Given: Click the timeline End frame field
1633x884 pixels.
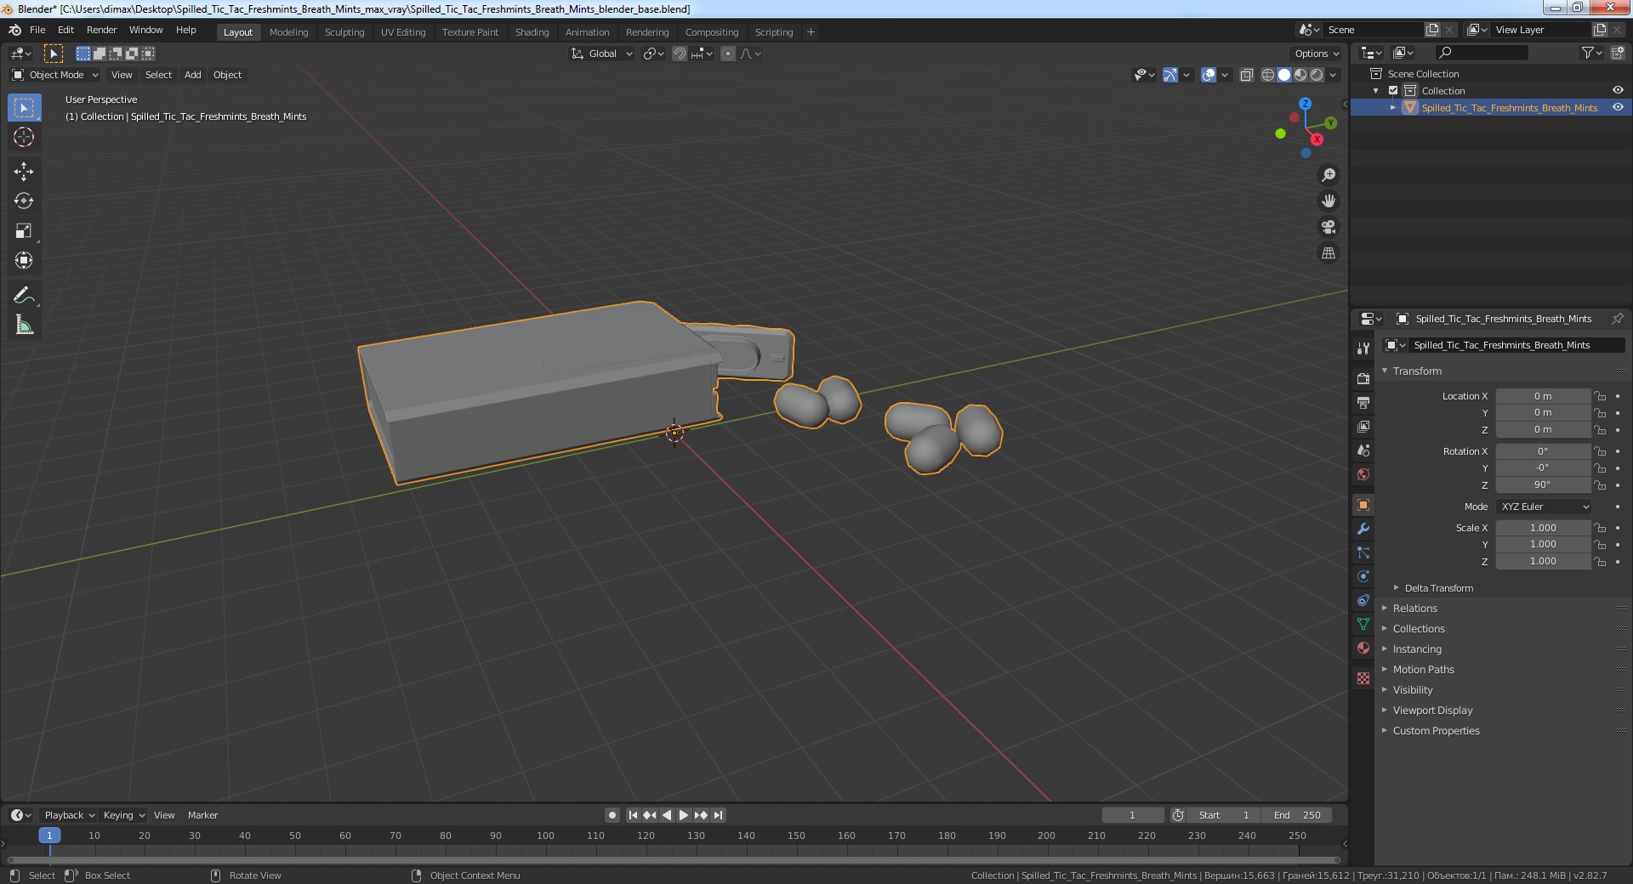Looking at the screenshot, I should point(1297,815).
